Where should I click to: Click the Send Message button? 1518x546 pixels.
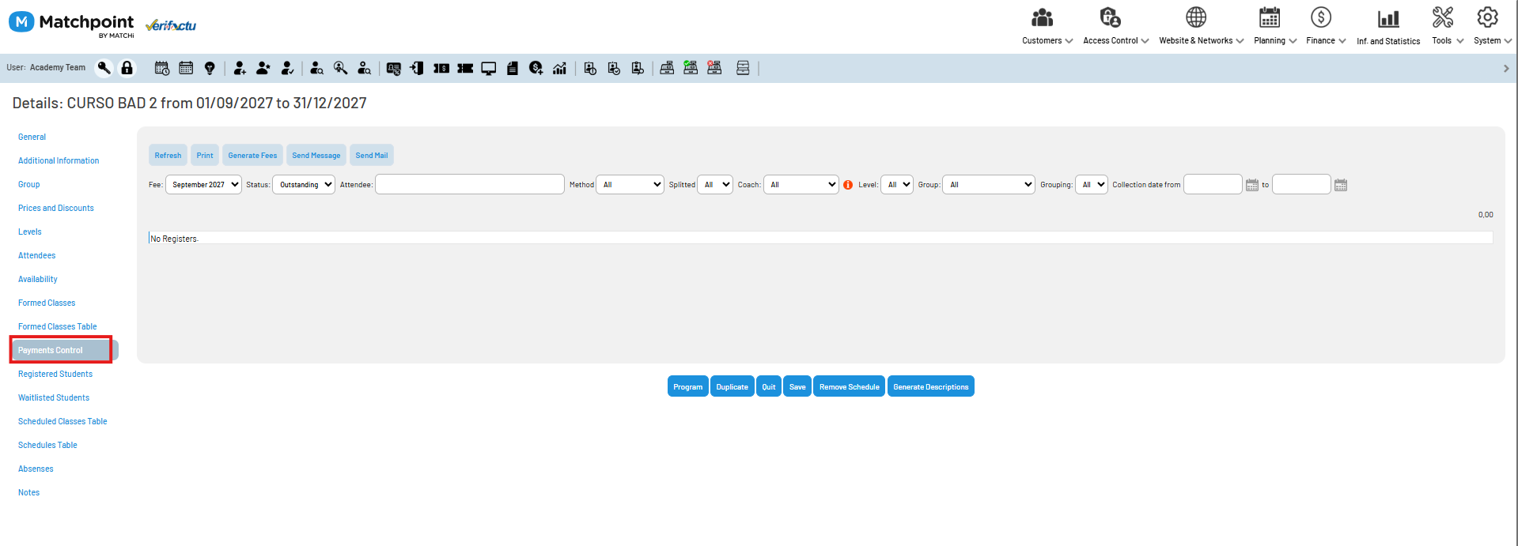pyautogui.click(x=316, y=155)
